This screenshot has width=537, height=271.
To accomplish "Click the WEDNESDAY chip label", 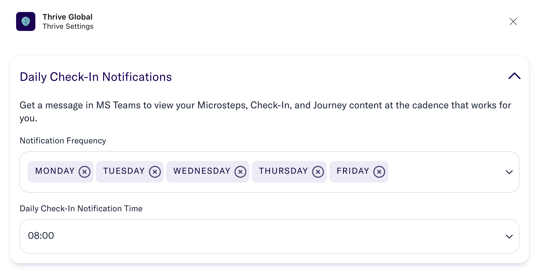I will point(202,171).
